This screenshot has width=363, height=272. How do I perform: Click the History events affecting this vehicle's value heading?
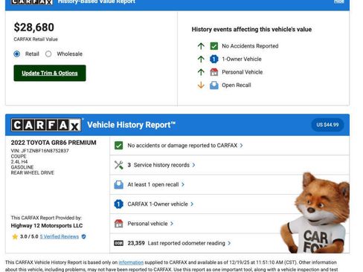251,30
